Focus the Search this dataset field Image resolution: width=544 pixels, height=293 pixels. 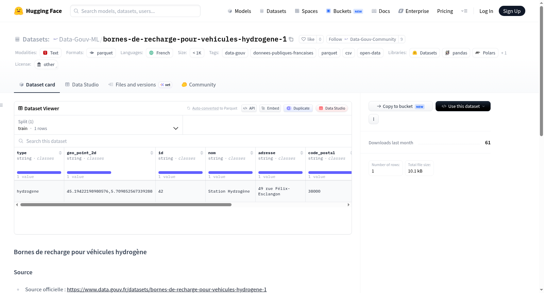click(183, 141)
